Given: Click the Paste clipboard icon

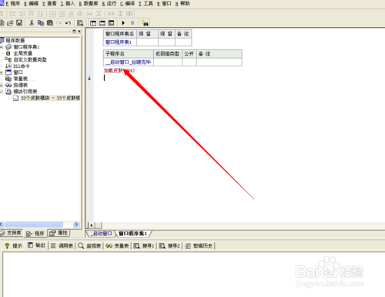Looking at the screenshot, I should pyautogui.click(x=50, y=23).
